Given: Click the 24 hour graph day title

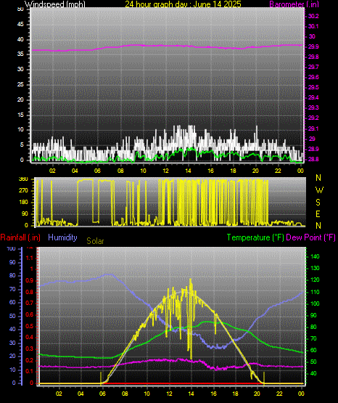Looking at the screenshot, I should click(x=183, y=4).
